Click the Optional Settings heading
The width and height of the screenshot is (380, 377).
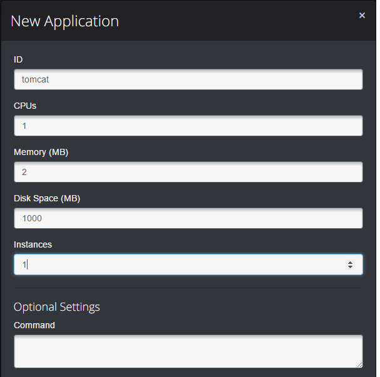(x=57, y=307)
